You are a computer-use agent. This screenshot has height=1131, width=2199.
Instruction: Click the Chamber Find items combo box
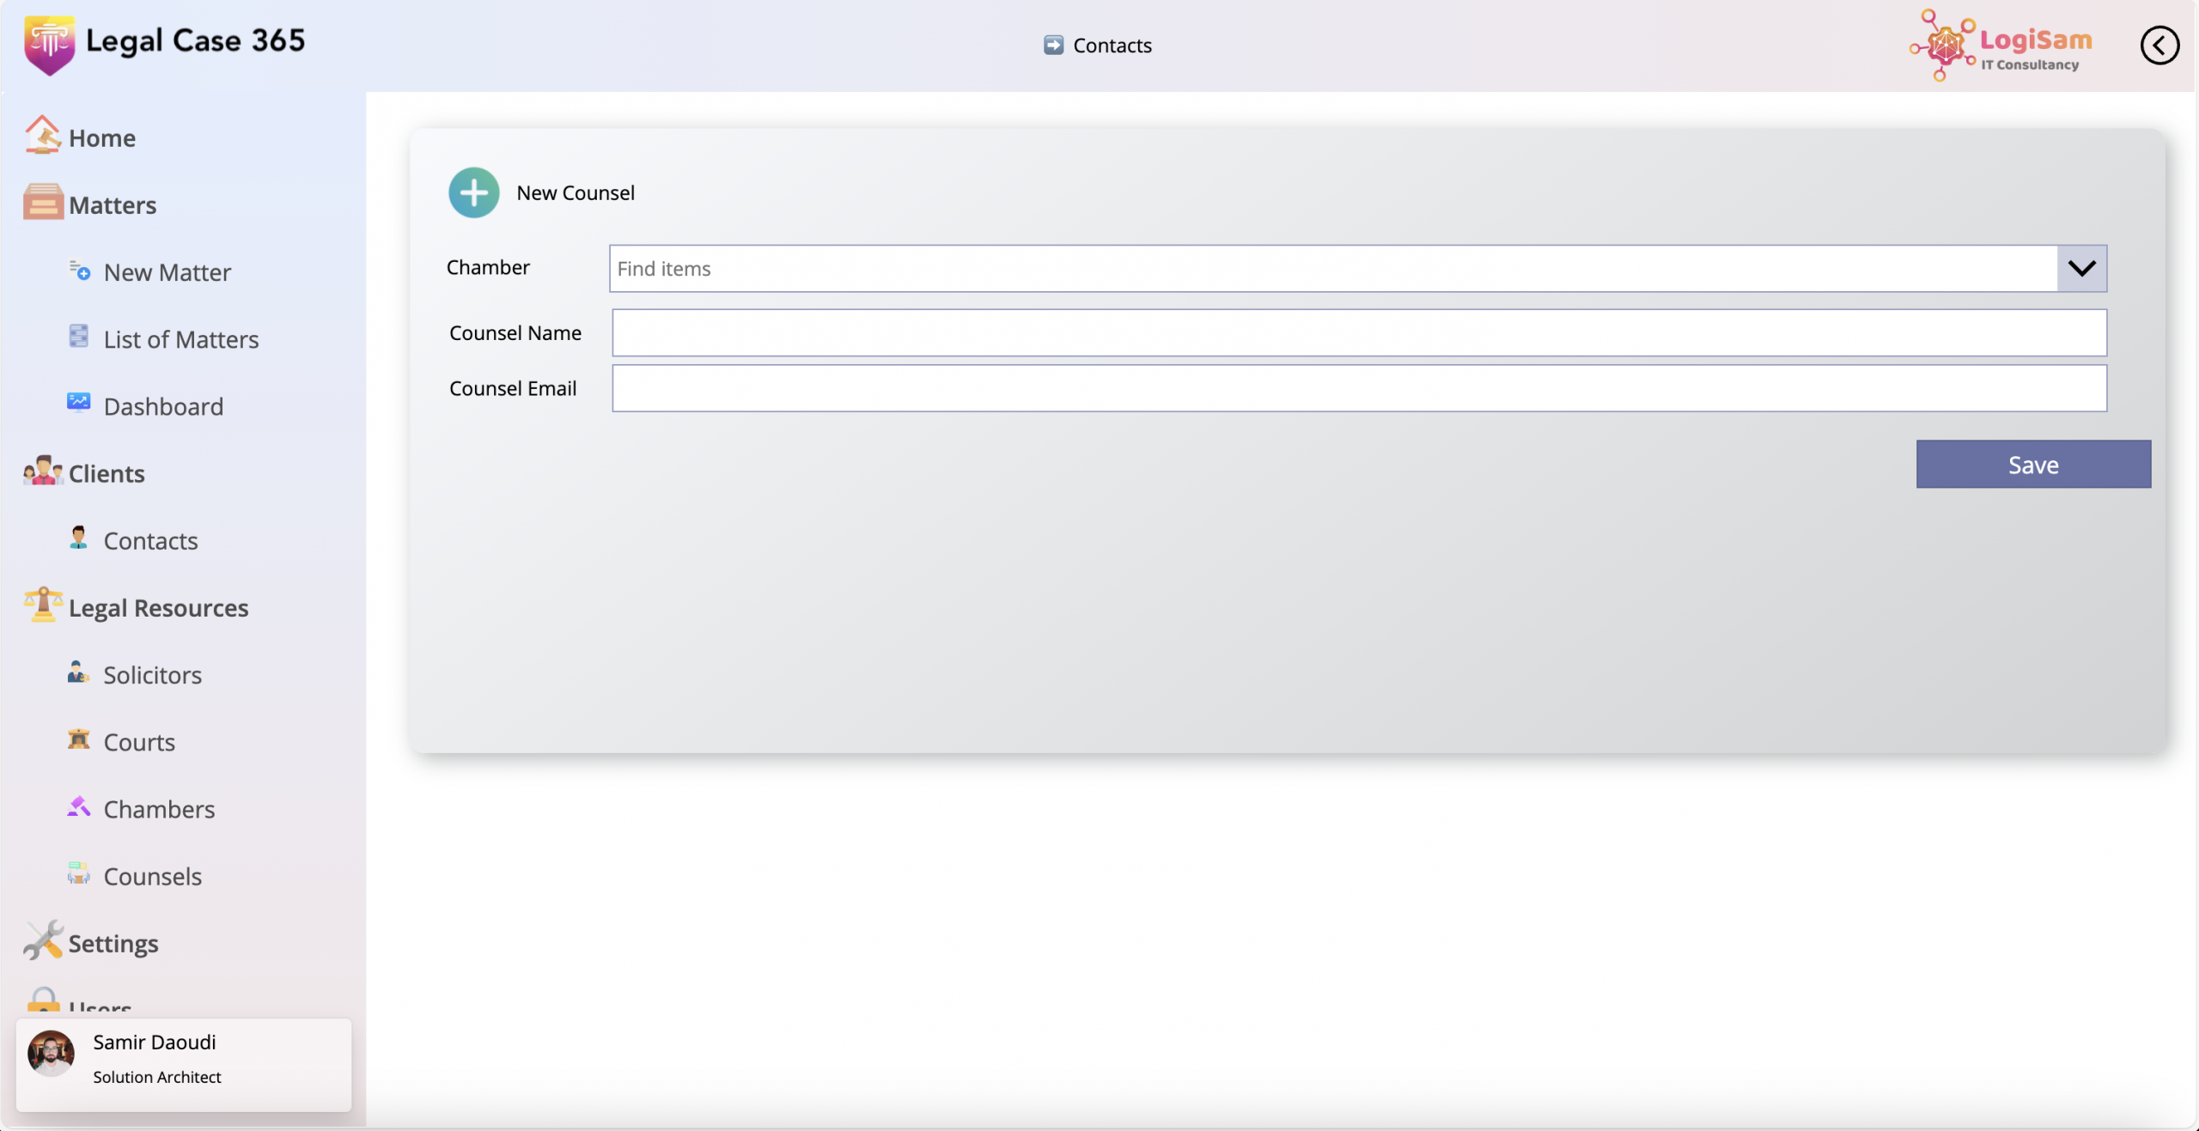pyautogui.click(x=1332, y=269)
